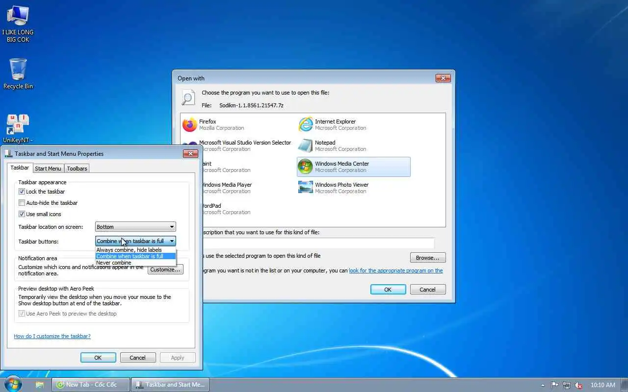
Task: Toggle Lock the taskbar checkbox
Action: click(x=22, y=192)
